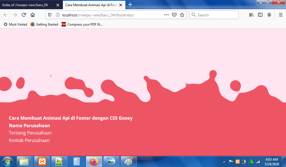Reload the current page
The image size is (286, 167).
click(24, 15)
